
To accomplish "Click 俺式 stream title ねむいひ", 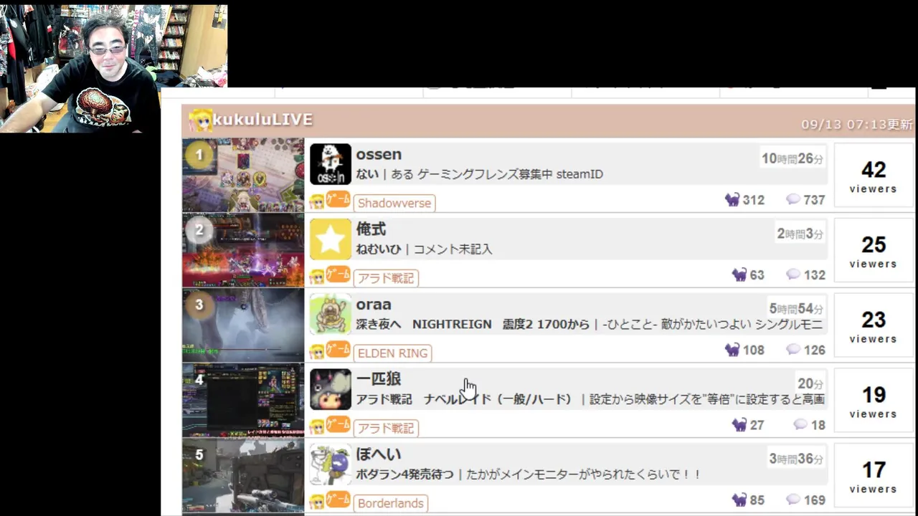I will pos(378,249).
